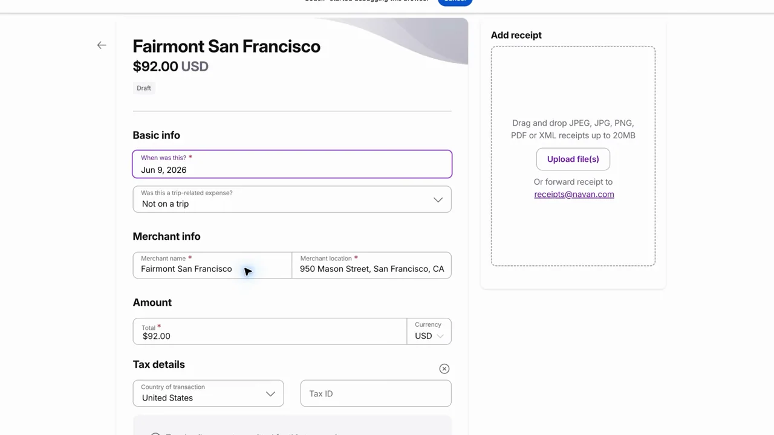
Task: Expand the Country of transaction dropdown
Action: [208, 393]
